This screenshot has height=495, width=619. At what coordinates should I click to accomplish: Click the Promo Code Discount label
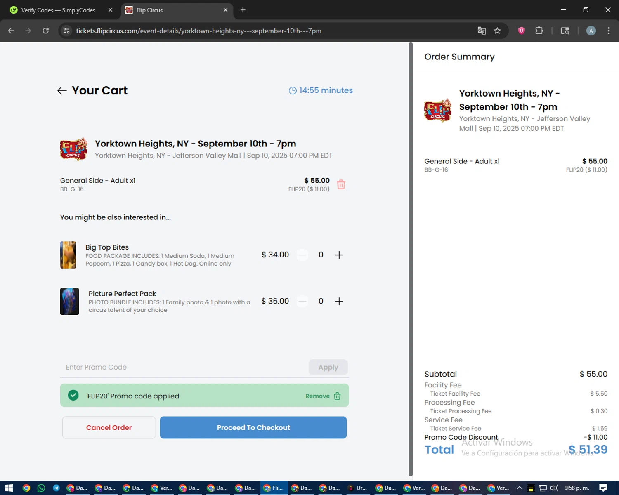point(461,437)
